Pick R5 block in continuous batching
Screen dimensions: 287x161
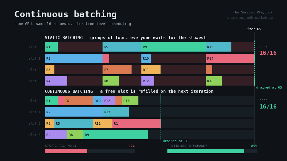pyautogui.click(x=74, y=123)
